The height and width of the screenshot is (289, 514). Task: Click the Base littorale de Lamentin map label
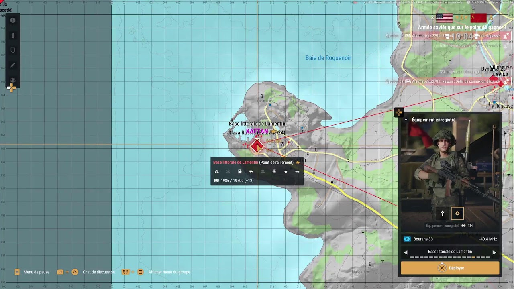(257, 124)
